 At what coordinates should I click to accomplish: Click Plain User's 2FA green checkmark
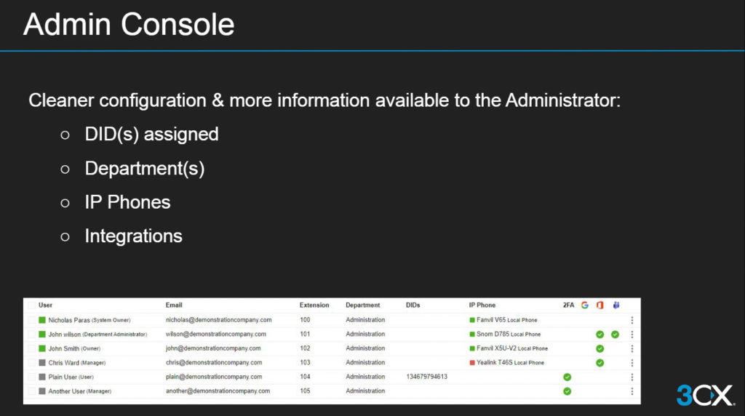567,377
